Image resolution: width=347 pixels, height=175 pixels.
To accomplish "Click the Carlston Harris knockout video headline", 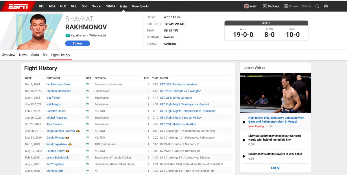I will point(275,138).
